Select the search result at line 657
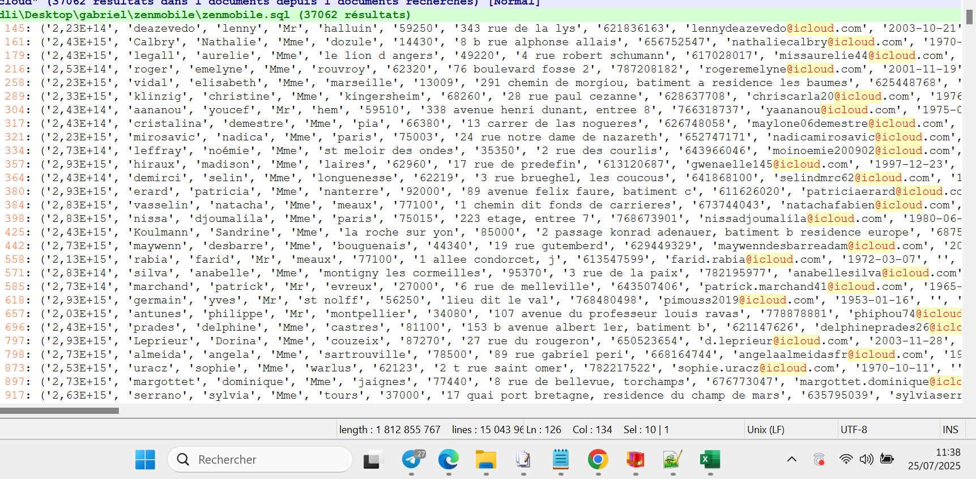This screenshot has width=976, height=479. pos(481,314)
